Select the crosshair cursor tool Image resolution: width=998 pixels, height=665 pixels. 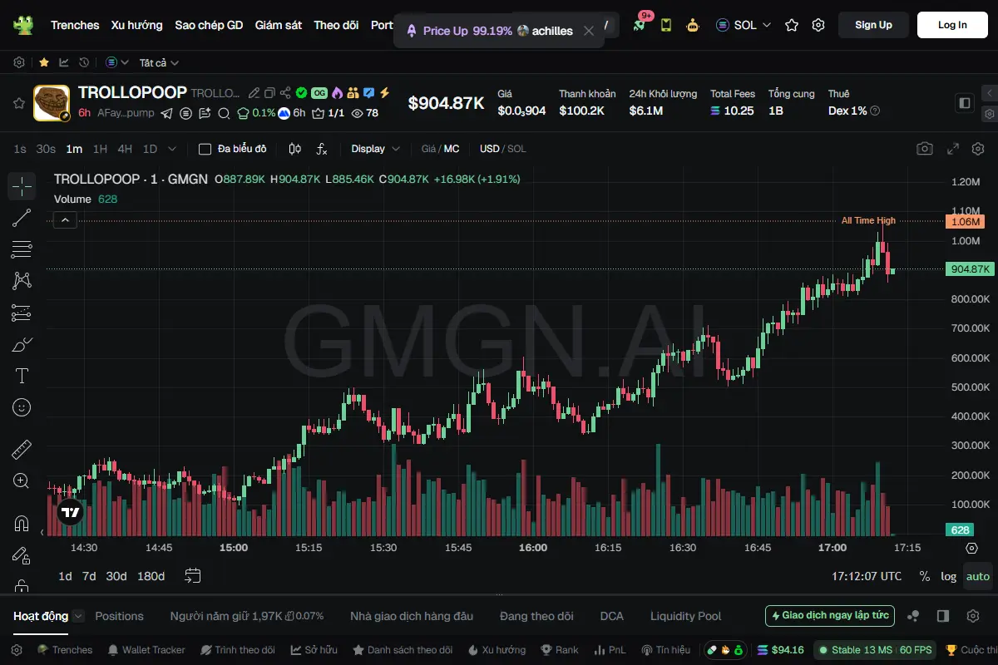[22, 186]
